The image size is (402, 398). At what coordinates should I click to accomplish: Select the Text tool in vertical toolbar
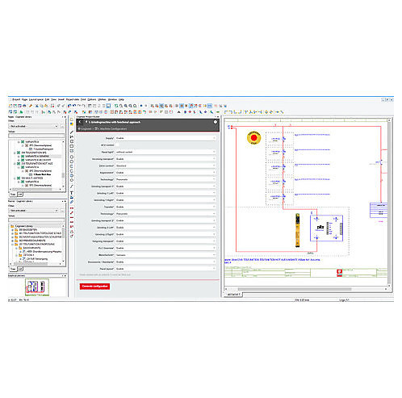[x=72, y=193]
